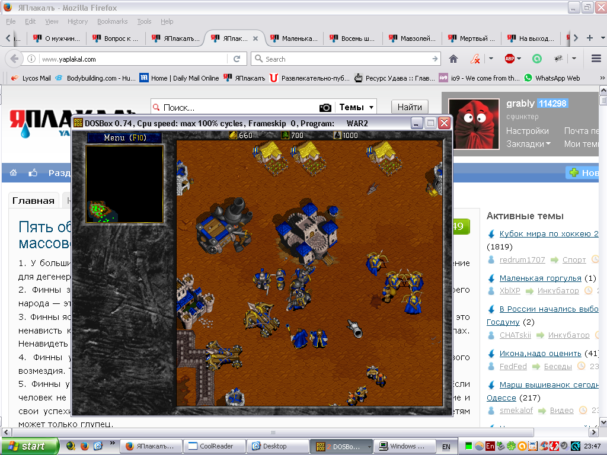Open Firefox Bookmarks menu
This screenshot has width=607, height=455.
coord(112,21)
